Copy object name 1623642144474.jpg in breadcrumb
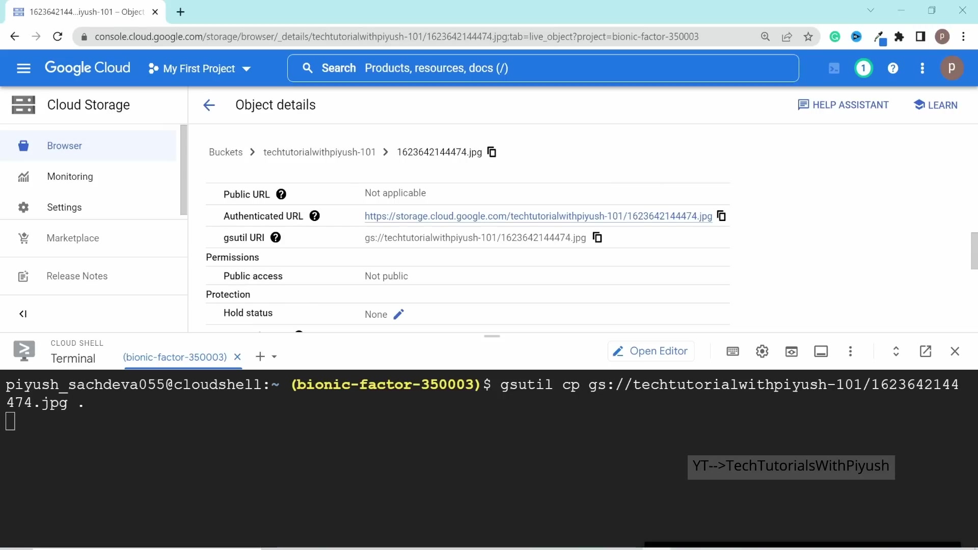 pos(492,152)
